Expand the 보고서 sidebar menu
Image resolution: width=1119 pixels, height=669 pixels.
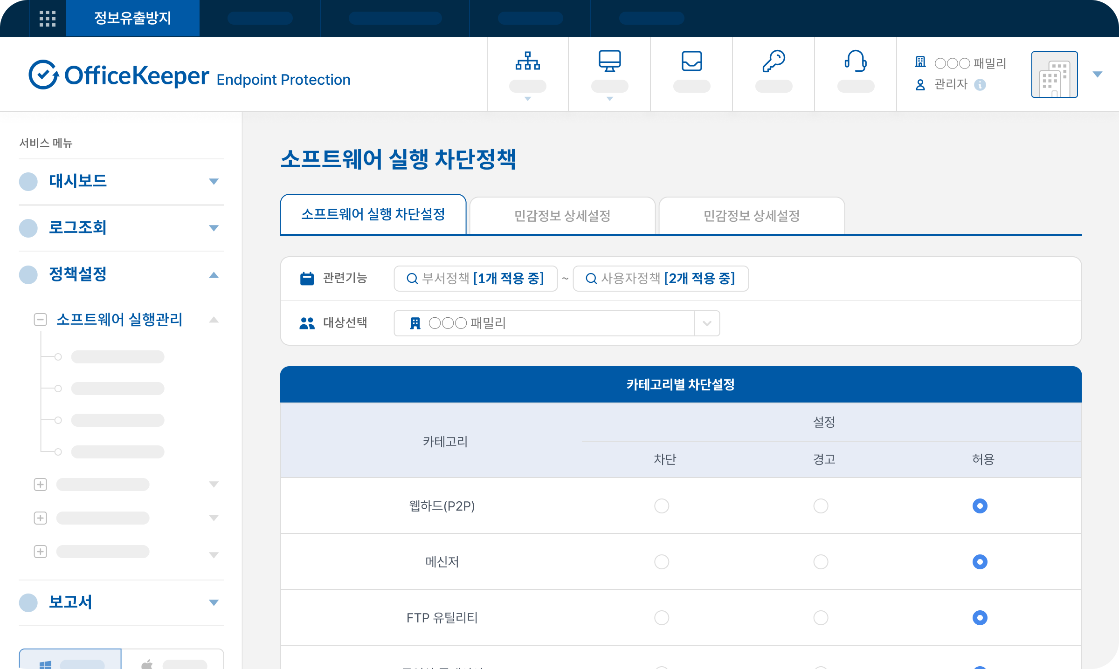coord(214,602)
